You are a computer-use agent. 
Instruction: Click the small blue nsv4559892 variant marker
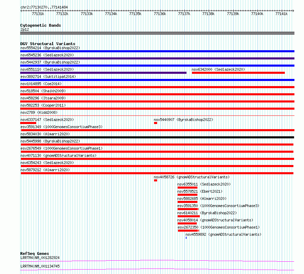coord(186,238)
